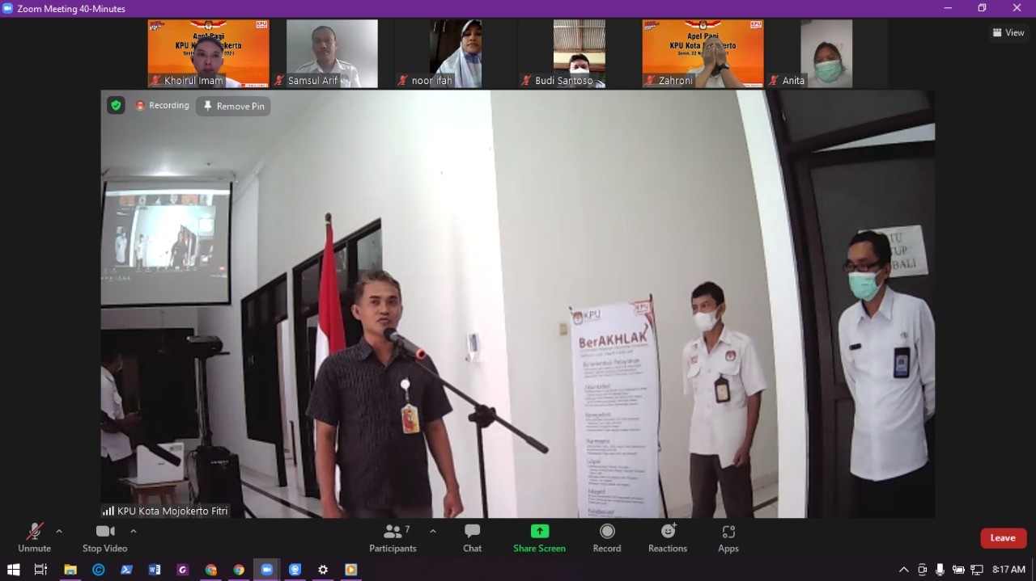Click Remove Pin on the video
Screen dimensions: 1036x581
point(233,107)
